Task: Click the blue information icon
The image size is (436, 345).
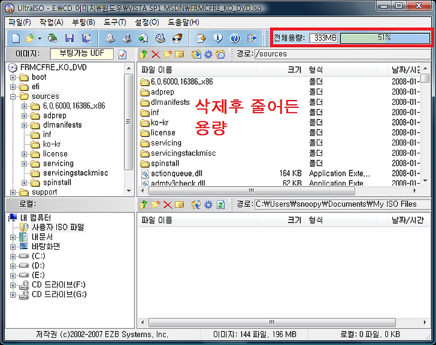Action: [x=218, y=38]
